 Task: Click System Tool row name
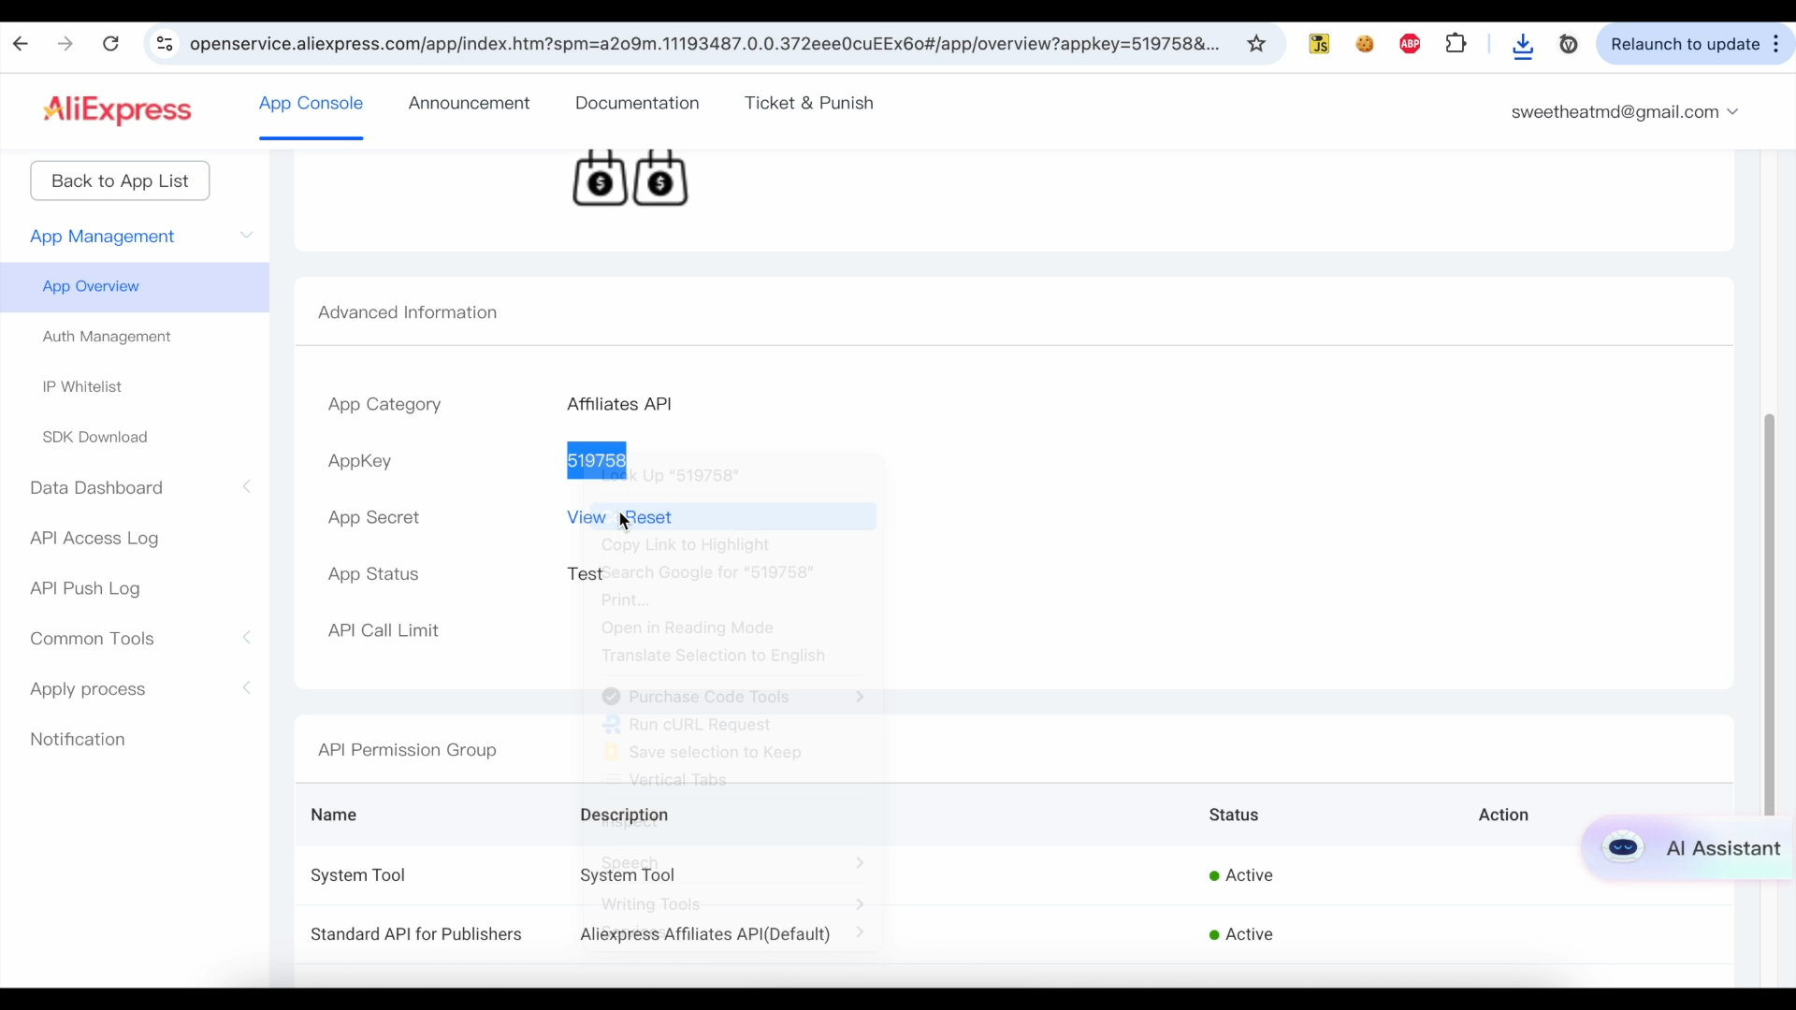click(357, 876)
